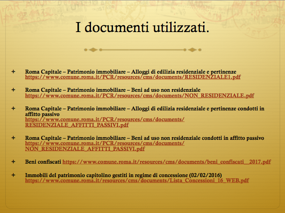The image size is (285, 213).
Task: Open the NON_RESIDENZIALE_AFFITTI_PASSIVI.pdf link
Action: point(105,146)
